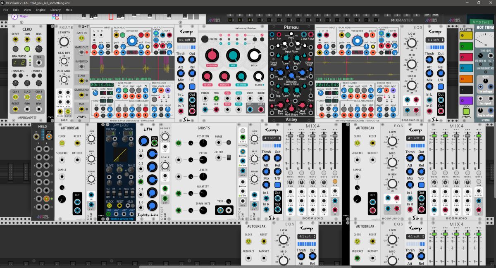The height and width of the screenshot is (268, 496).
Task: Click CLOCK jack on AUTOBREAK beside MELD
Action: point(62,143)
